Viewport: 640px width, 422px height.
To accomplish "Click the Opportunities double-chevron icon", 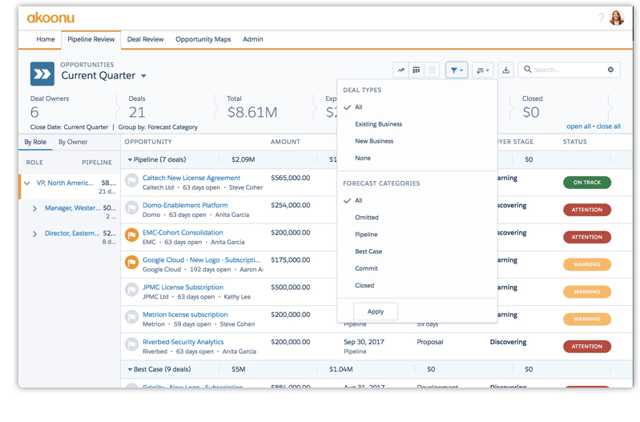I will click(x=42, y=74).
